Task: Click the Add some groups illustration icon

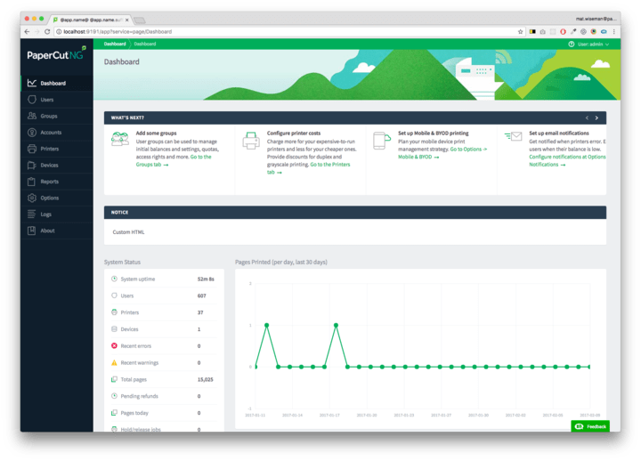Action: pyautogui.click(x=120, y=139)
